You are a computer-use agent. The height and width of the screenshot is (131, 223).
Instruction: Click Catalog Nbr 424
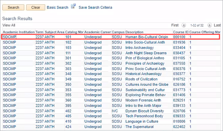pyautogui.click(x=68, y=127)
